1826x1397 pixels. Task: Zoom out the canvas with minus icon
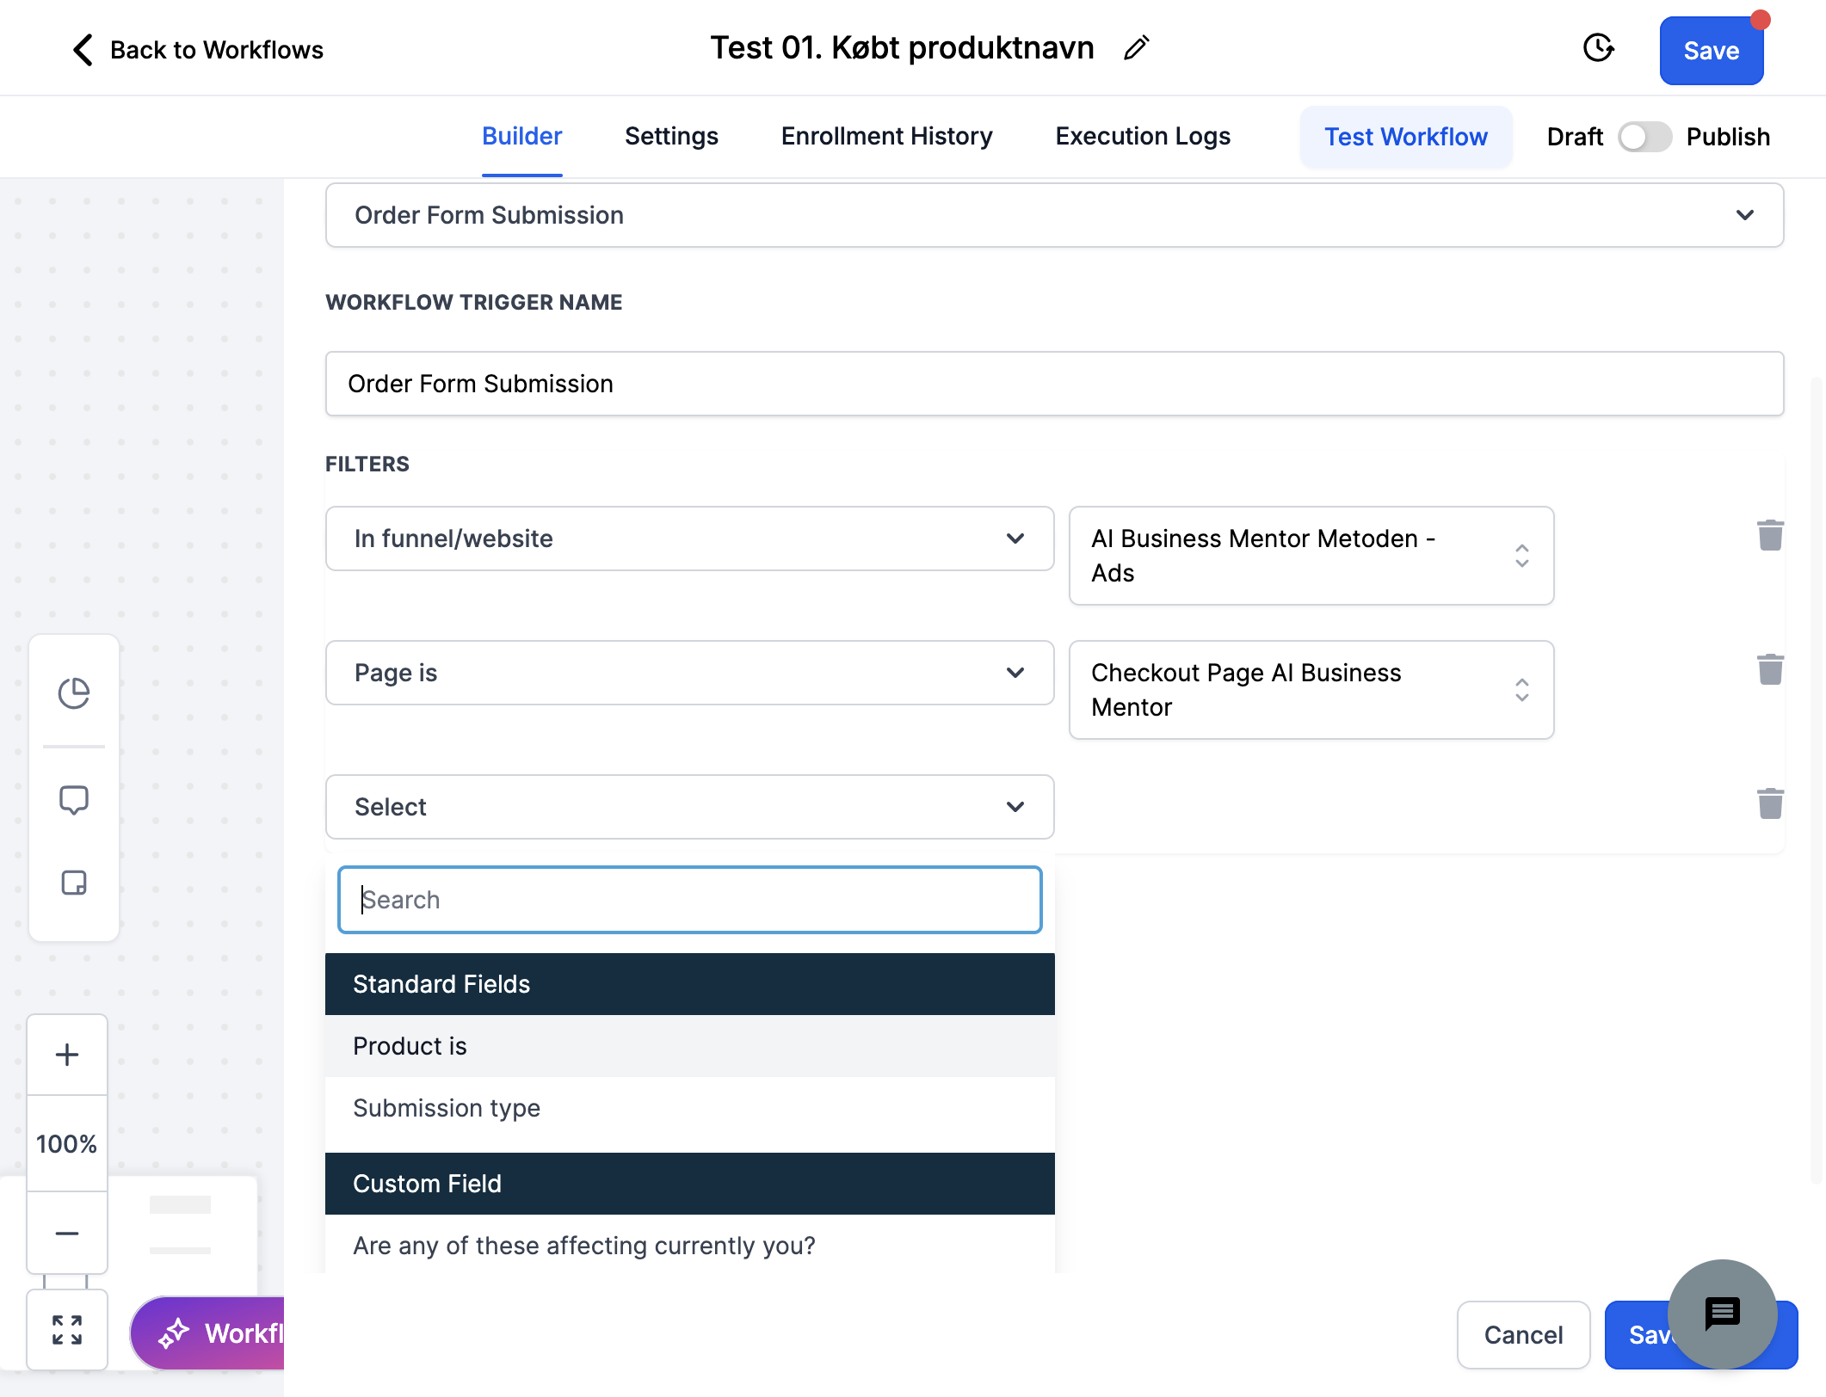67,1234
